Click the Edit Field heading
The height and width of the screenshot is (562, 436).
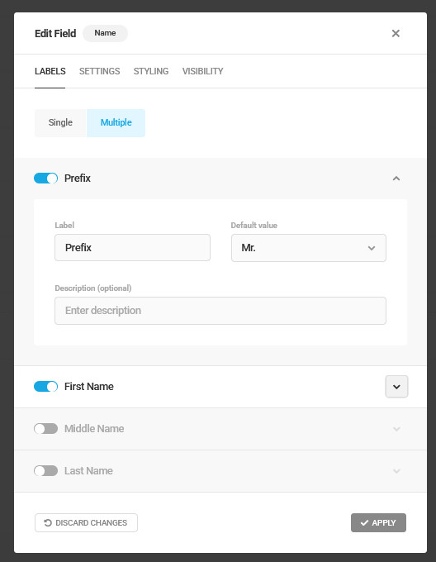click(55, 33)
